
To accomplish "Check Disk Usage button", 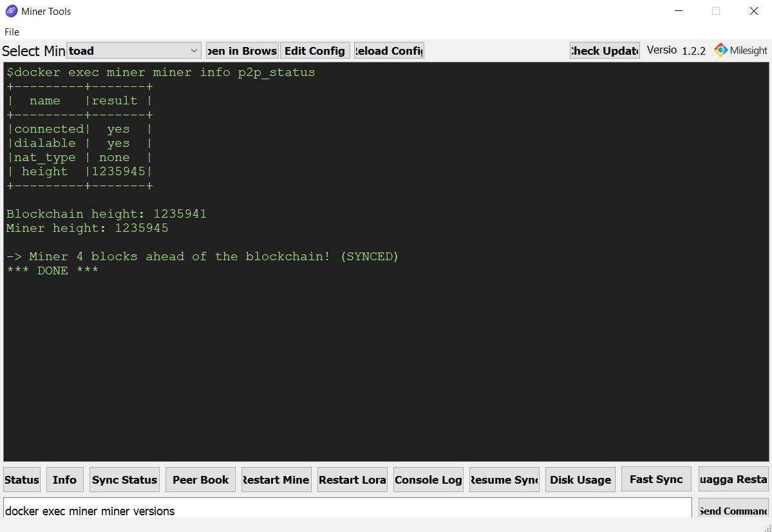I will click(x=581, y=480).
